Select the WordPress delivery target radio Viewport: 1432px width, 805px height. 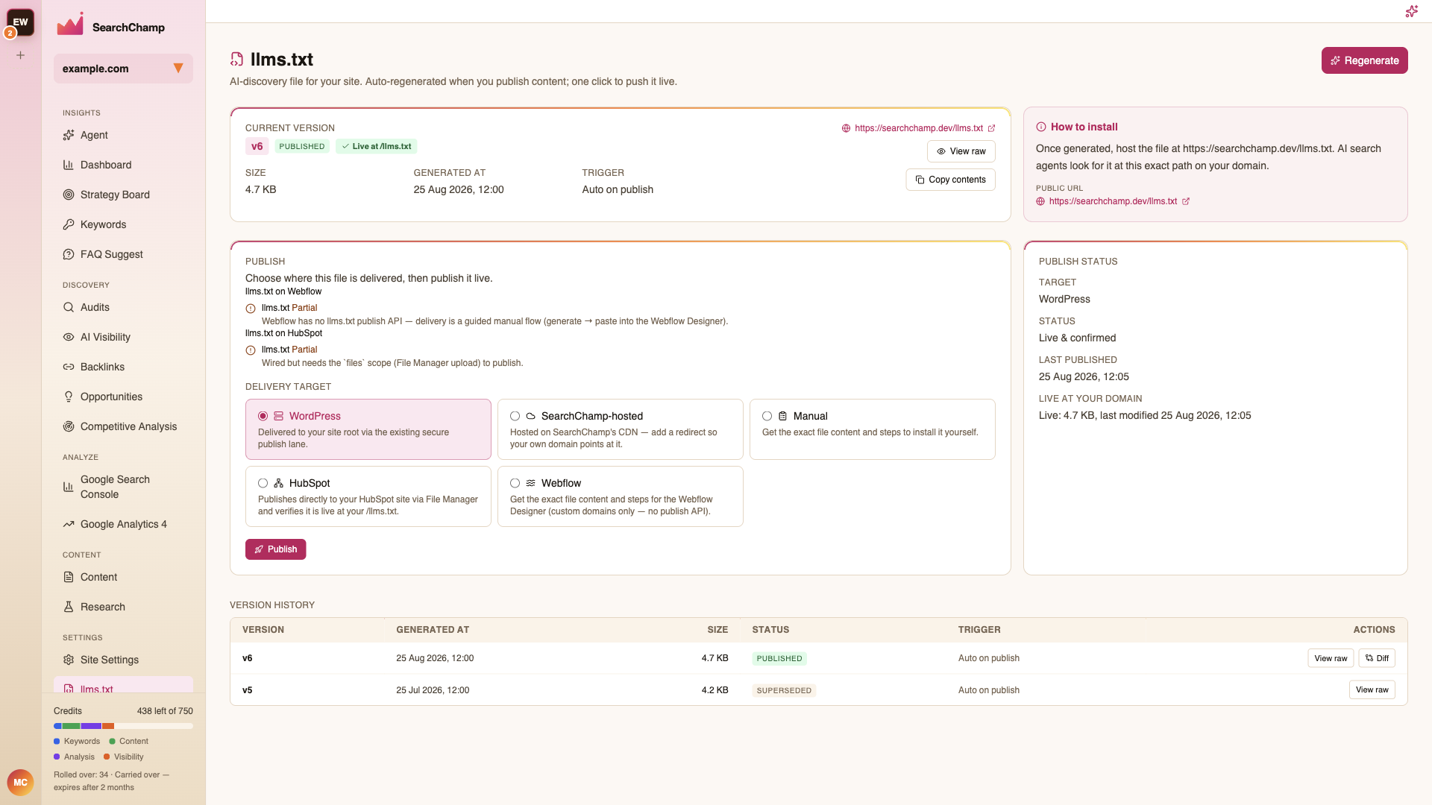pos(263,416)
